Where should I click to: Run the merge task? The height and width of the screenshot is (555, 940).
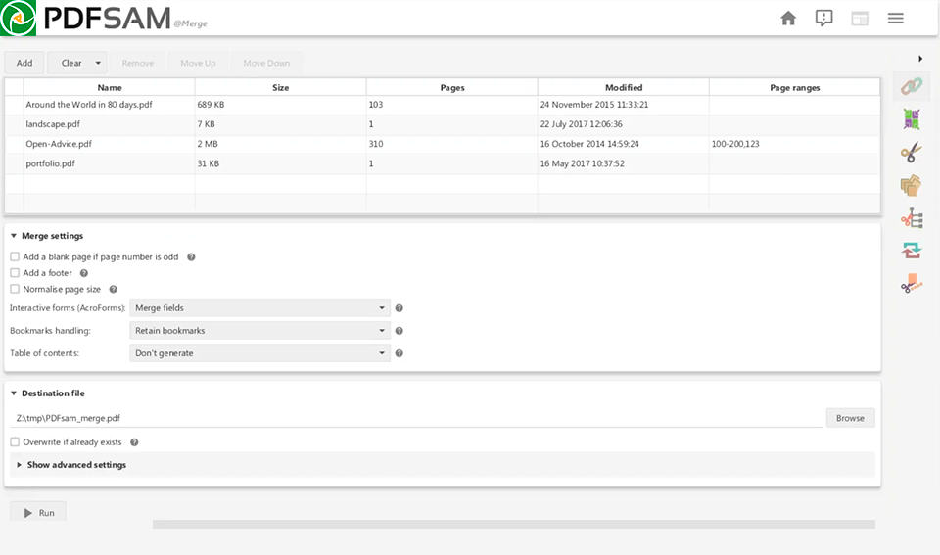38,513
